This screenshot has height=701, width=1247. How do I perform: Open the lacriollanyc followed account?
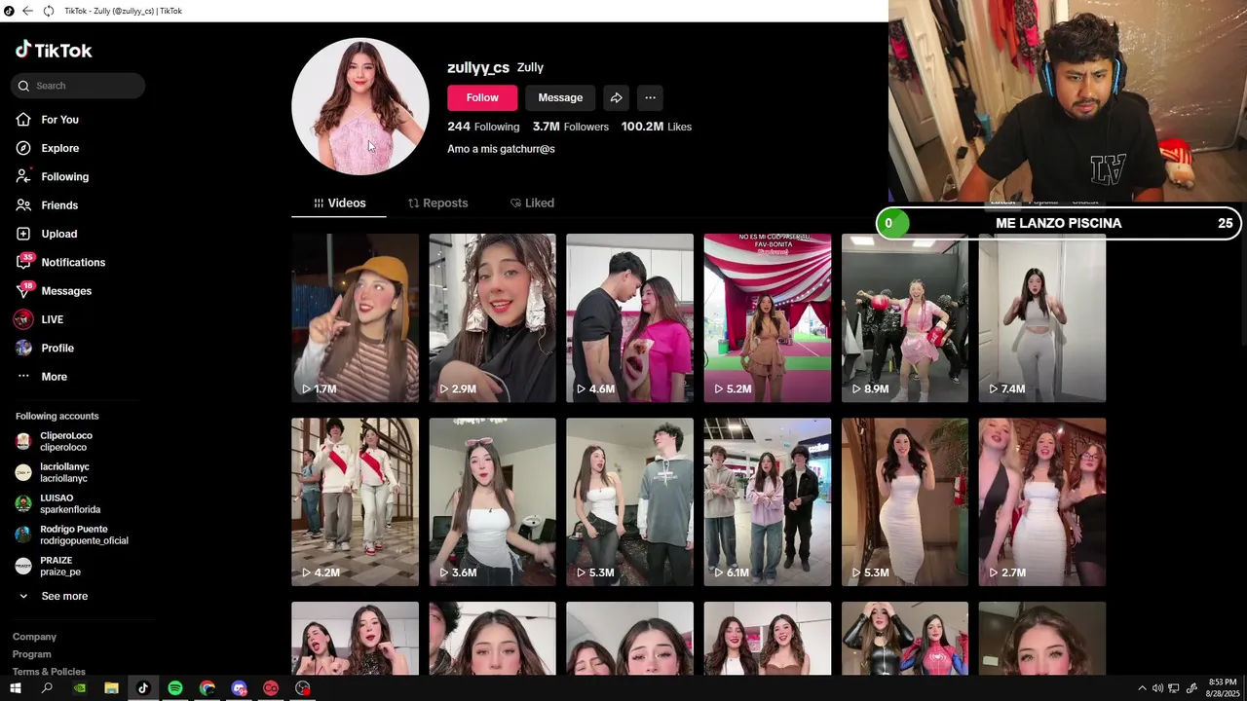[x=53, y=472]
